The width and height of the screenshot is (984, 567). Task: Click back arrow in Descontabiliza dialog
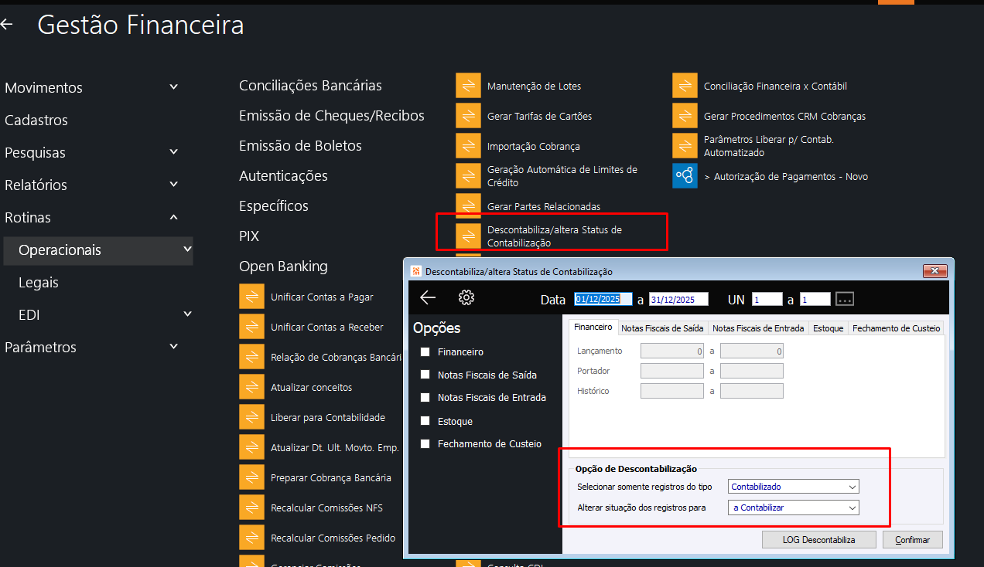[428, 297]
